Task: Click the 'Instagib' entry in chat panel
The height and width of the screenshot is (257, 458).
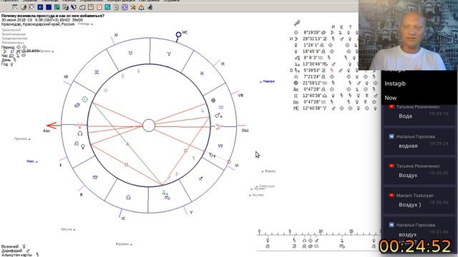Action: [395, 84]
